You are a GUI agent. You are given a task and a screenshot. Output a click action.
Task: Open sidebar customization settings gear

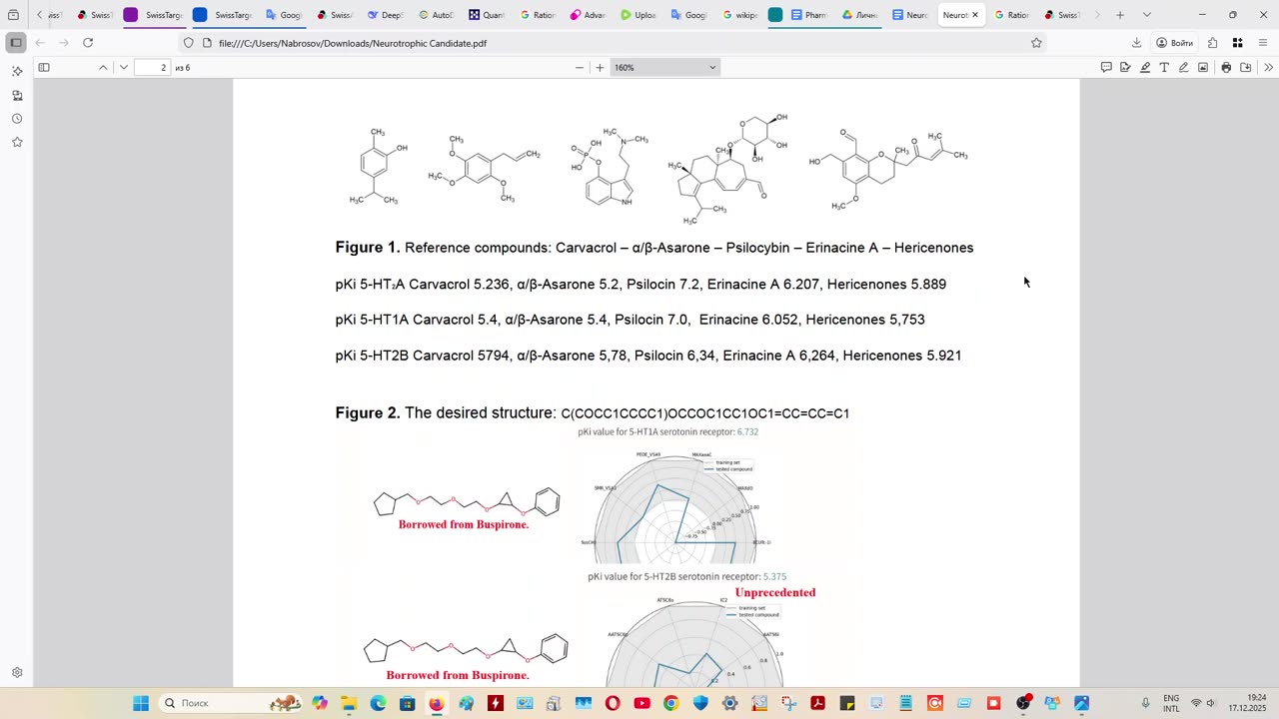click(x=17, y=673)
